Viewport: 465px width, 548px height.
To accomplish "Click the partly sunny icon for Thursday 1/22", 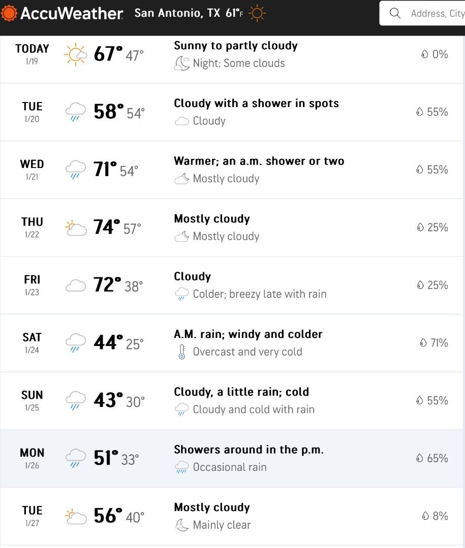I will tap(75, 228).
